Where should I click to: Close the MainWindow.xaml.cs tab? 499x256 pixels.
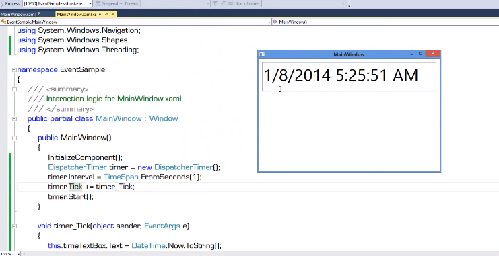[x=113, y=14]
